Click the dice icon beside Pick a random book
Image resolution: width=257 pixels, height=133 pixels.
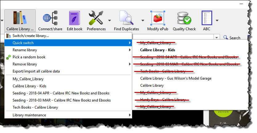(x=8, y=57)
